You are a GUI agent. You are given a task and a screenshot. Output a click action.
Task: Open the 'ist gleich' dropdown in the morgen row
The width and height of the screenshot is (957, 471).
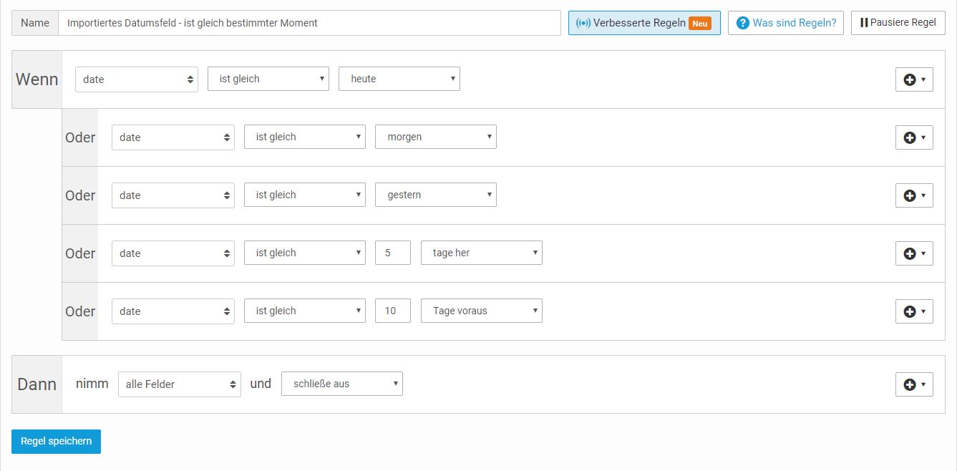305,137
